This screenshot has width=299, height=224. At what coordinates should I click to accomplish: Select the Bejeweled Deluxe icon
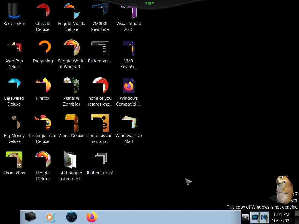tap(14, 92)
